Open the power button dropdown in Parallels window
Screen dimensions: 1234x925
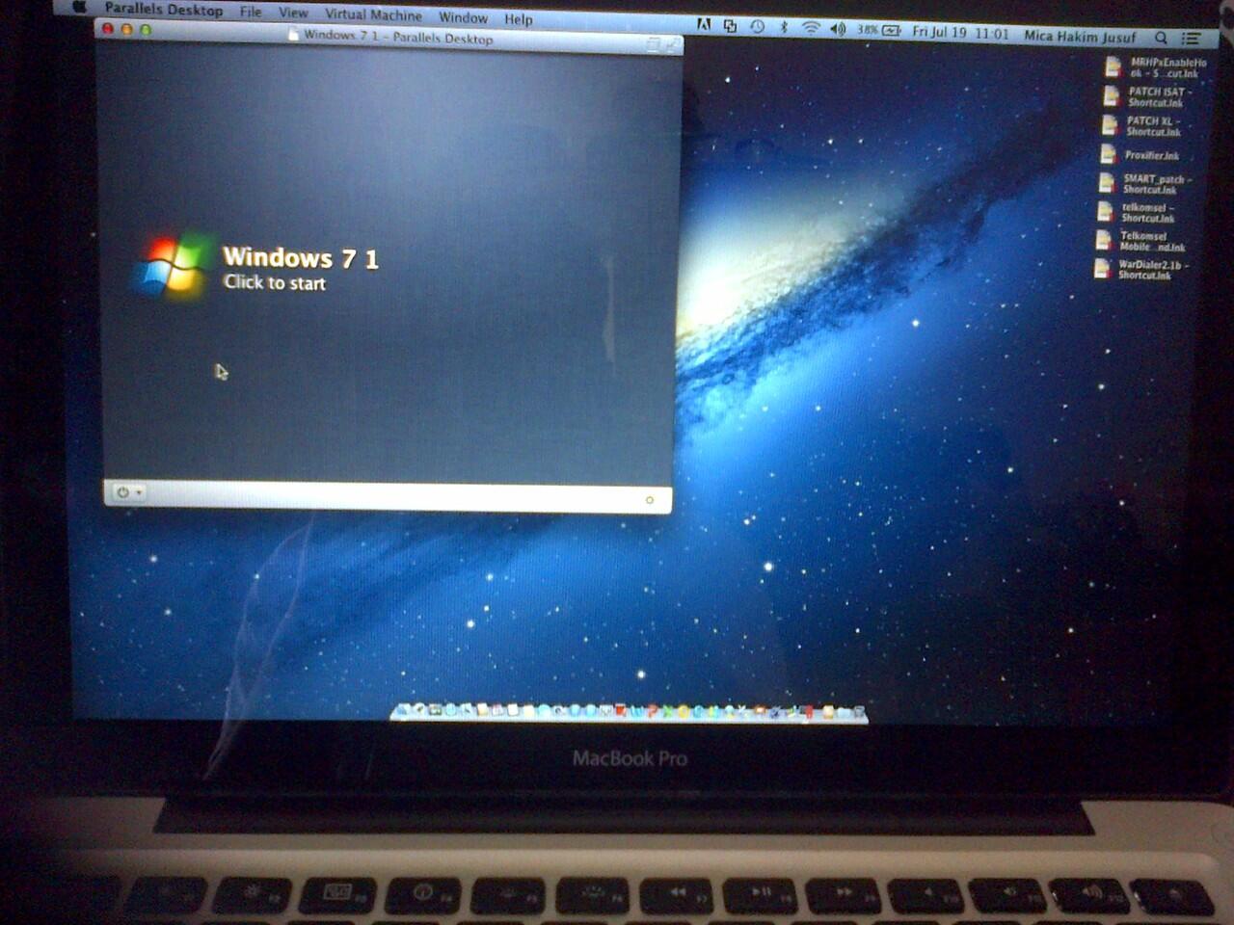coord(128,492)
